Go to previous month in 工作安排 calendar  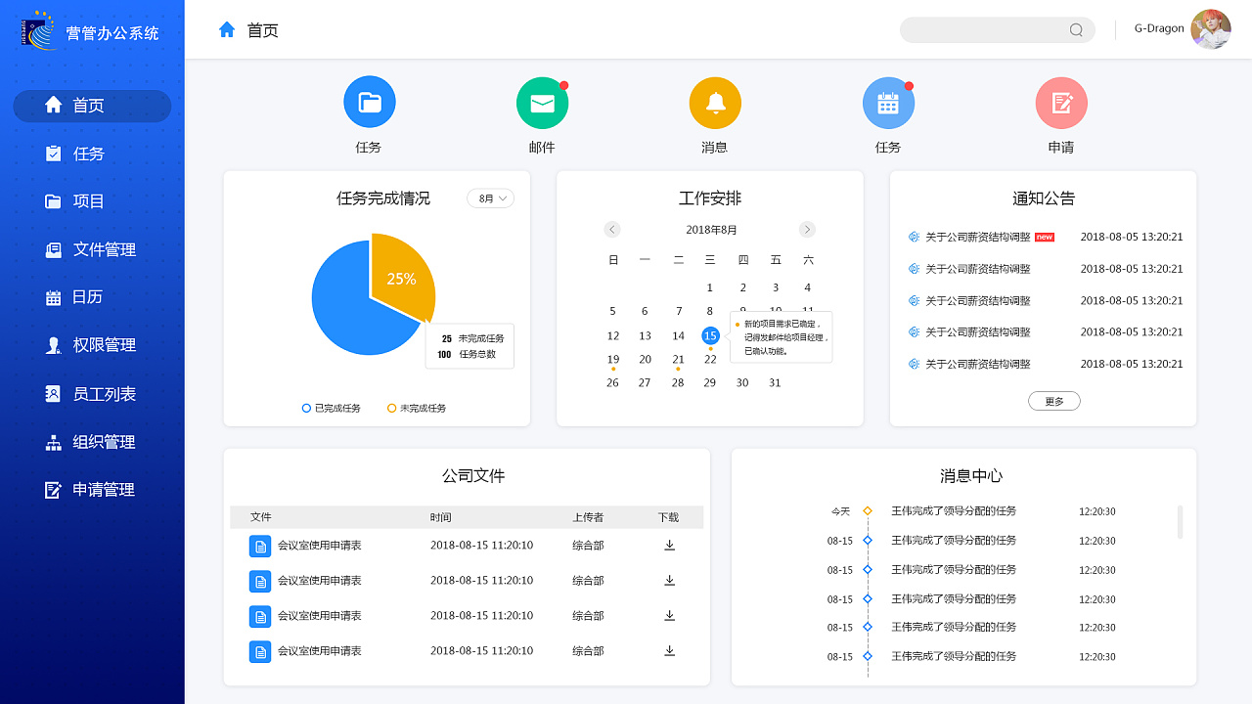coord(612,229)
